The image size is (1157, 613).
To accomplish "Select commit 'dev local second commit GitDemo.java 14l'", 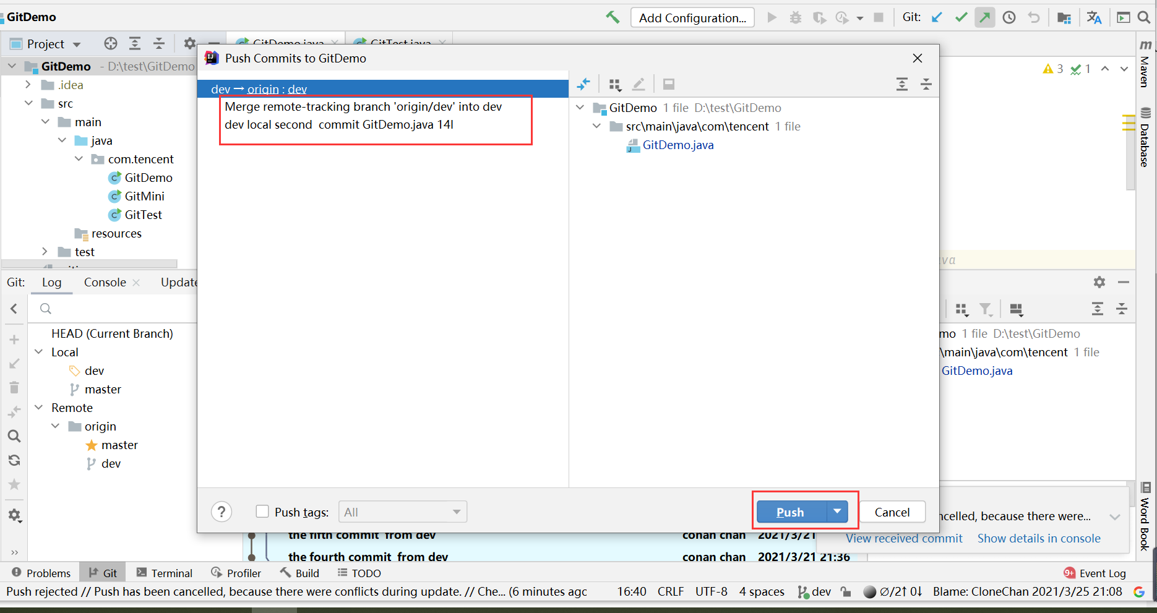I will coord(339,124).
